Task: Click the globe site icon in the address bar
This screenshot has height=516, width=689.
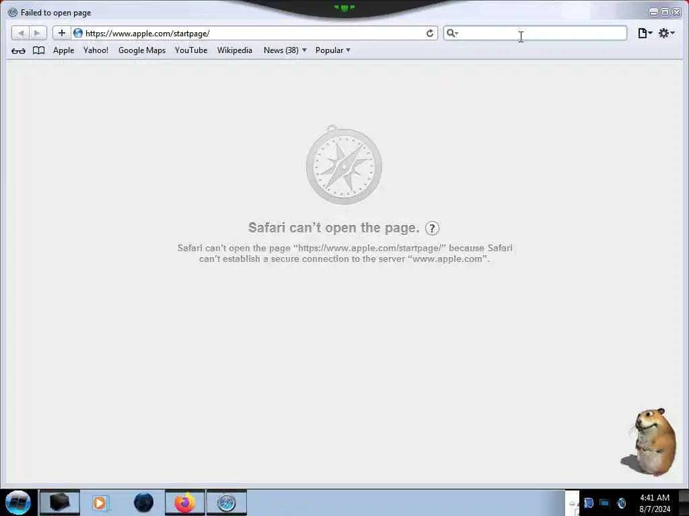Action: click(x=78, y=33)
